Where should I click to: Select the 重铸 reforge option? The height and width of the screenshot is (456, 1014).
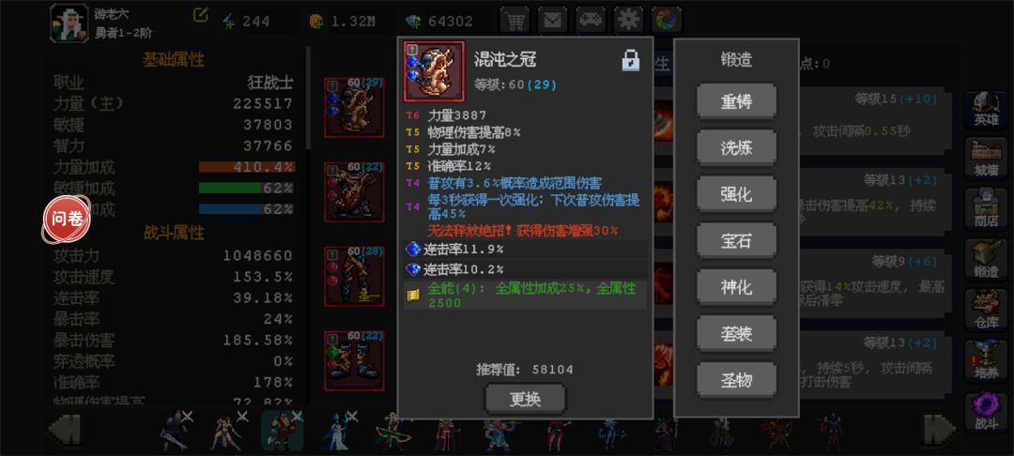(x=736, y=101)
